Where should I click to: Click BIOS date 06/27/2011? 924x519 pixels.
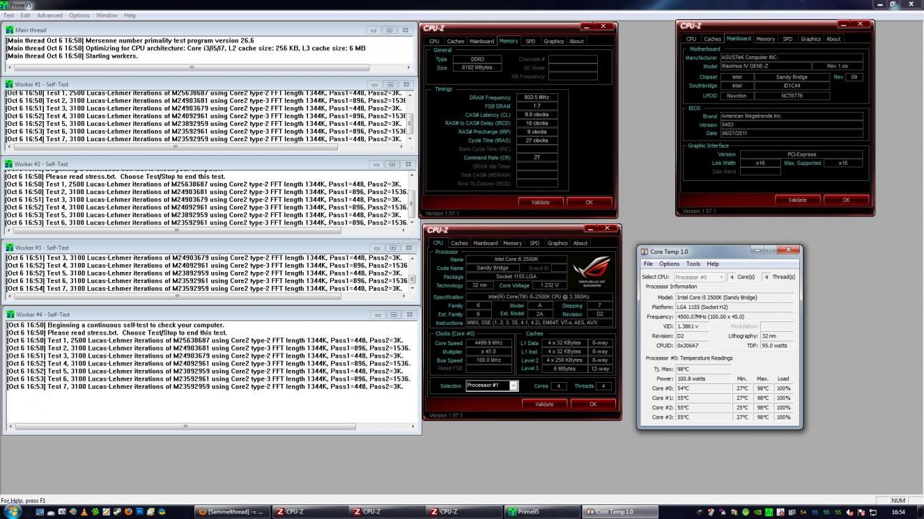792,133
